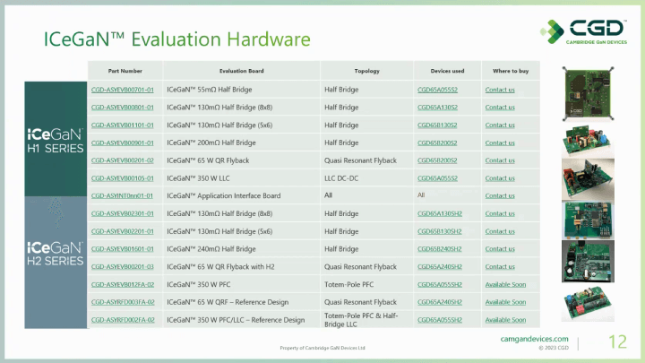Image resolution: width=645 pixels, height=363 pixels.
Task: Click Available Soon for 65 W QRF Reference Design
Action: (505, 302)
